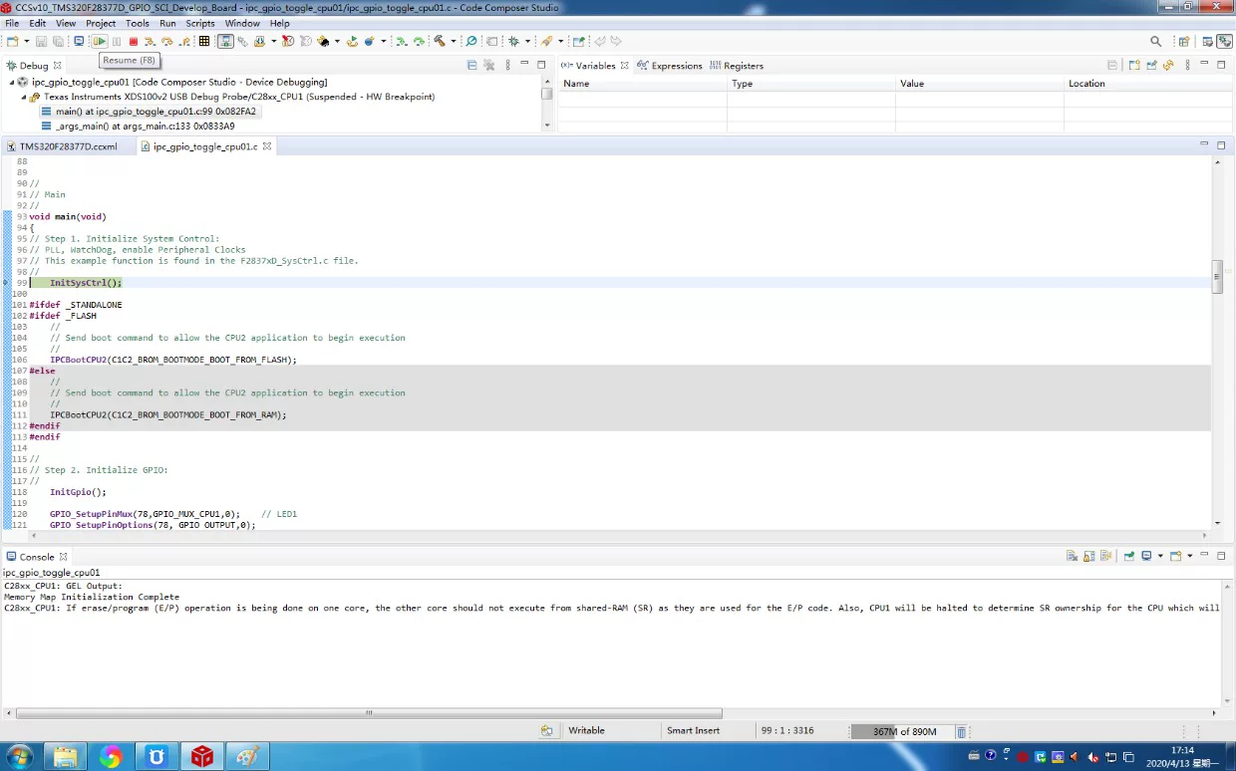Click the Step Into toolbar icon
Image resolution: width=1236 pixels, height=771 pixels.
click(150, 42)
